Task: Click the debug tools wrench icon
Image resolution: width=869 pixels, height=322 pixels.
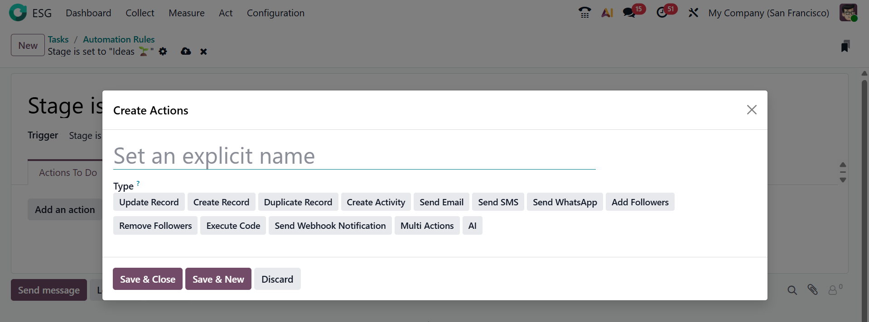Action: [x=693, y=13]
